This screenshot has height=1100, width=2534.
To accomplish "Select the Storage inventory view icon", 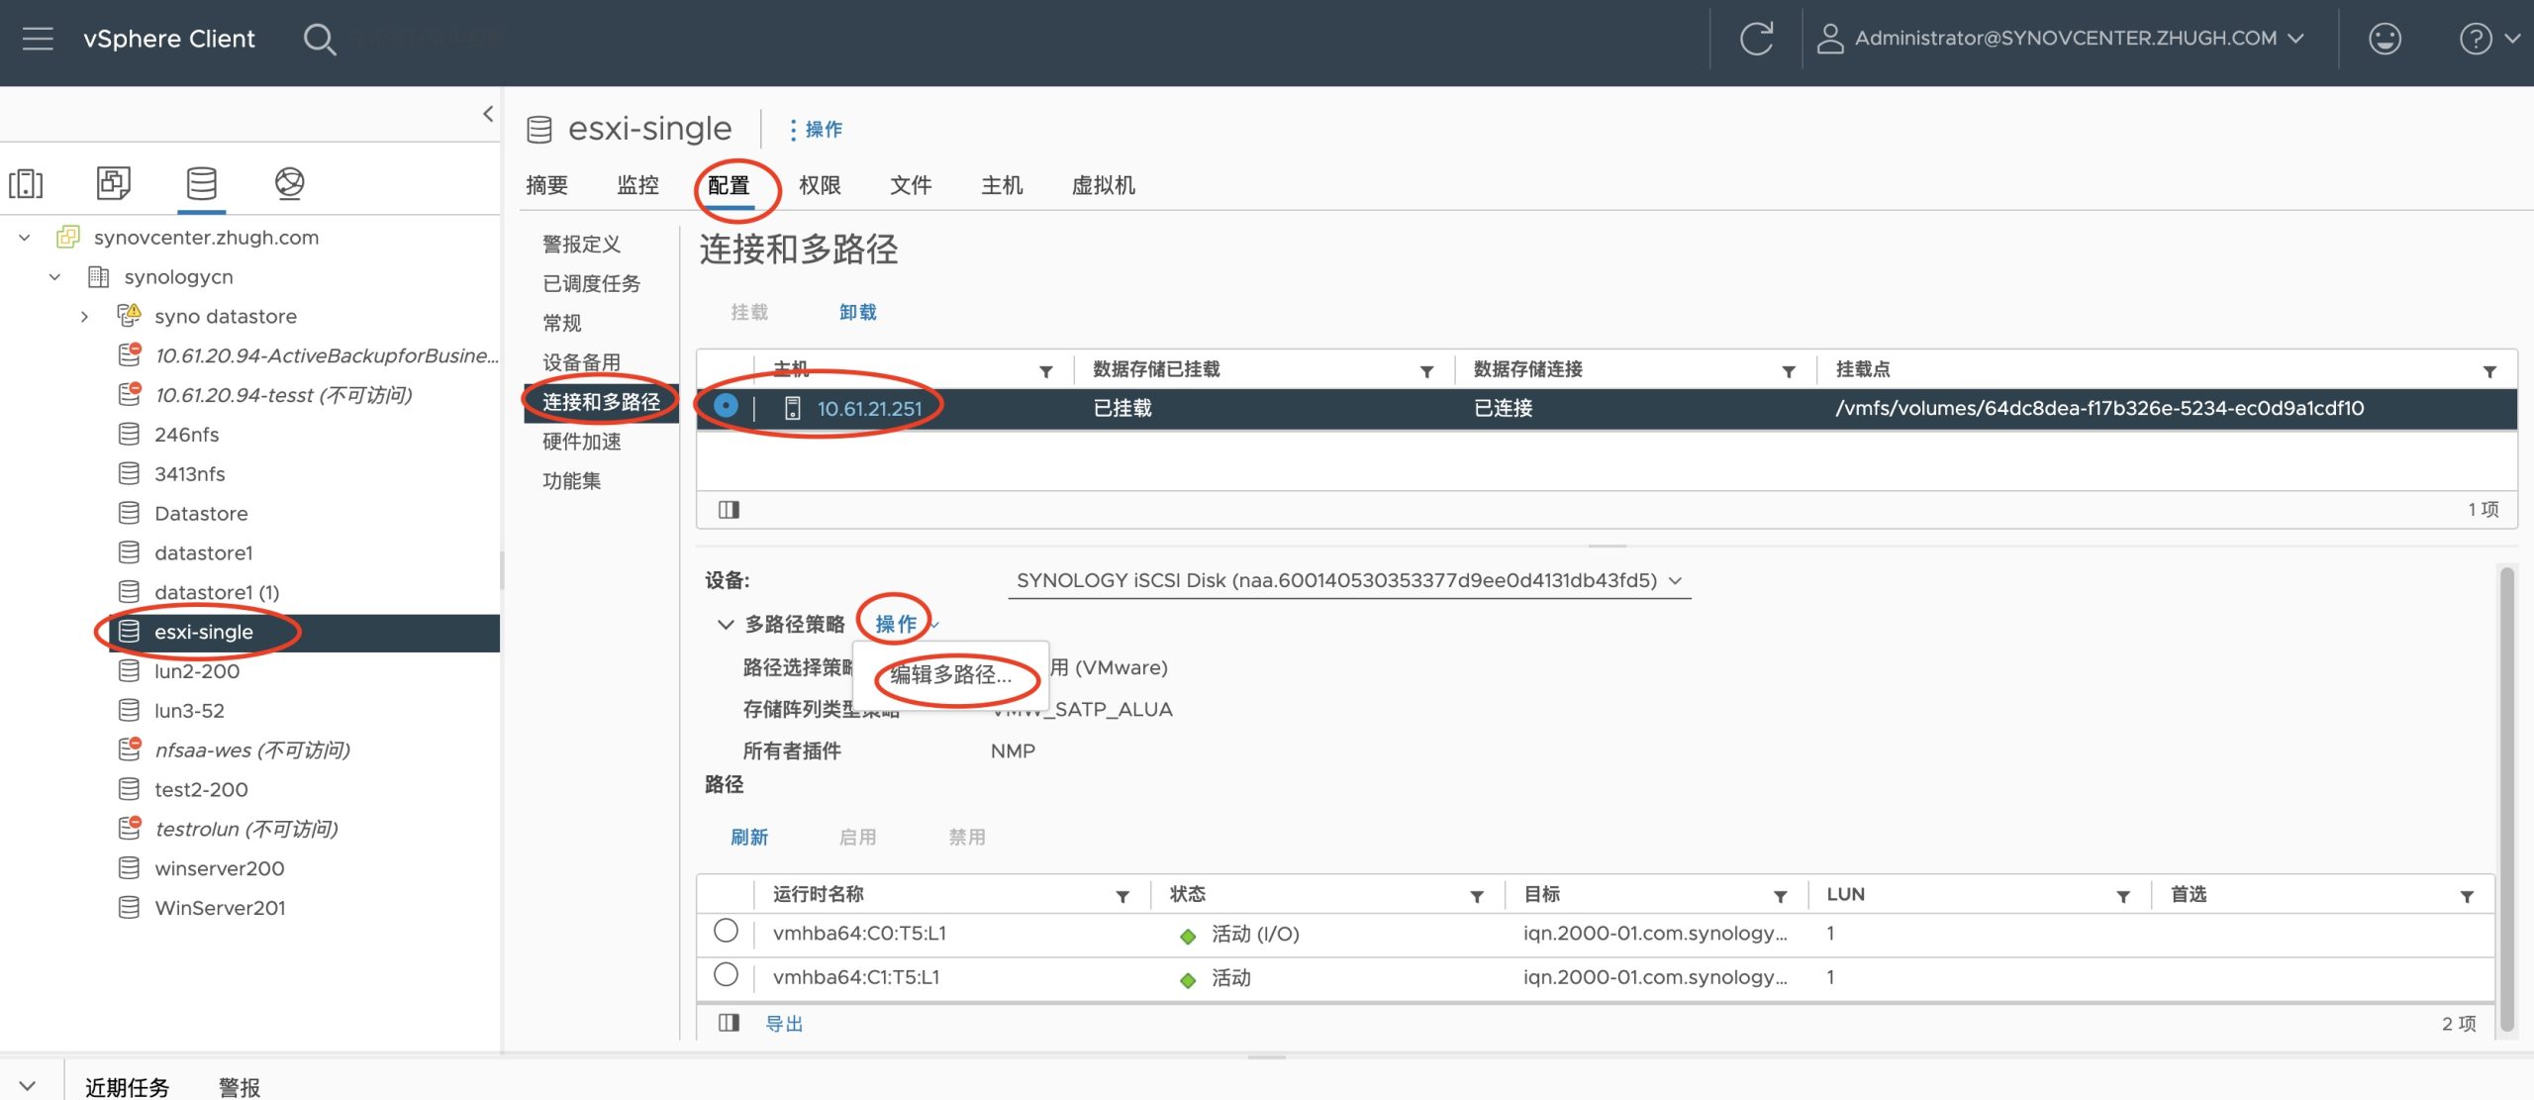I will coord(202,183).
